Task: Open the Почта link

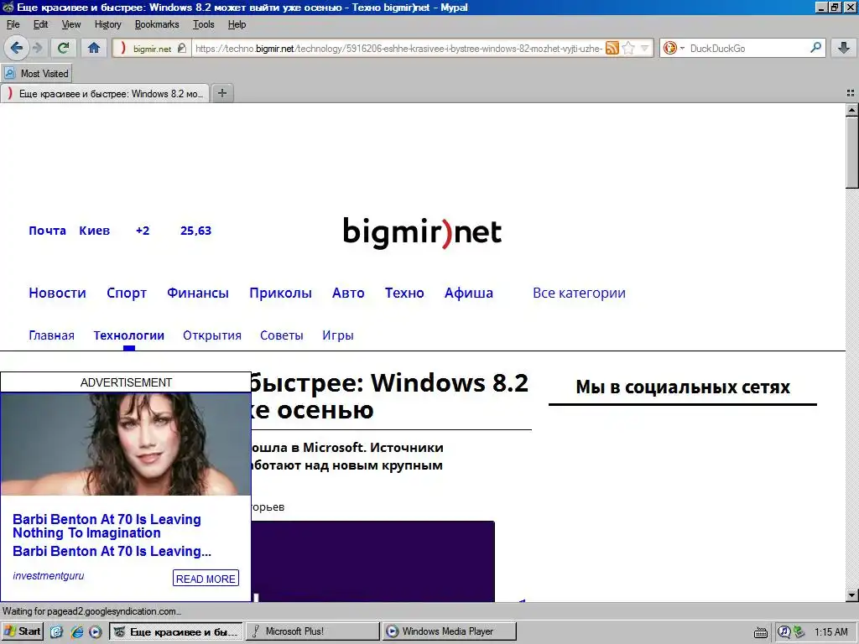Action: pos(47,231)
